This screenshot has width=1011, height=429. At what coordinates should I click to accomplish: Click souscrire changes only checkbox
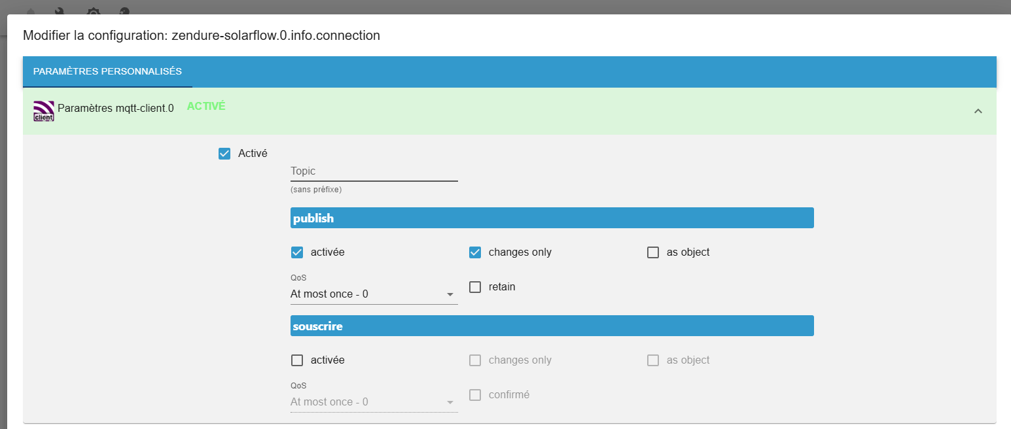point(475,360)
